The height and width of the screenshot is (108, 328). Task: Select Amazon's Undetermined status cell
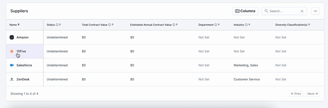coord(57,37)
